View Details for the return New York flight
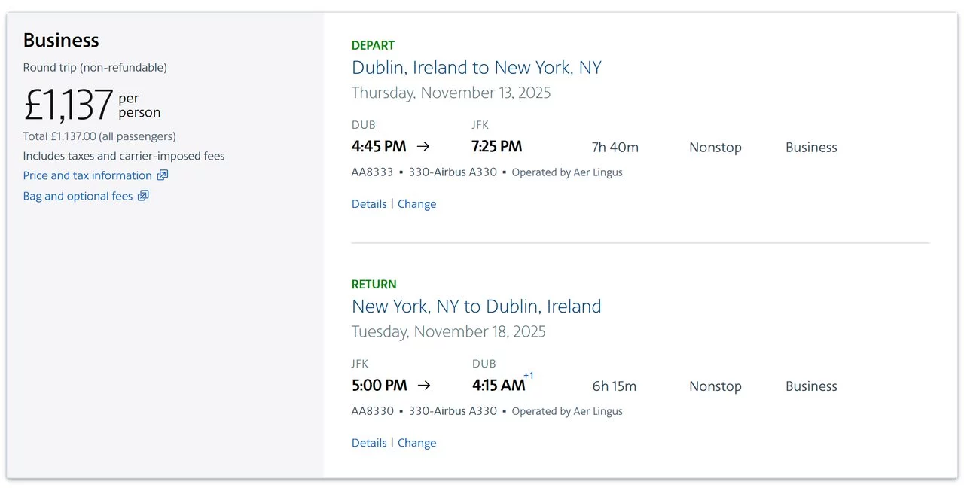The image size is (964, 488). click(x=369, y=443)
